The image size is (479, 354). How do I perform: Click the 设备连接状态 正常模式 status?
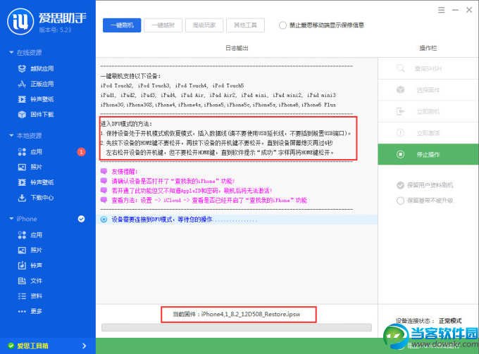coord(428,321)
